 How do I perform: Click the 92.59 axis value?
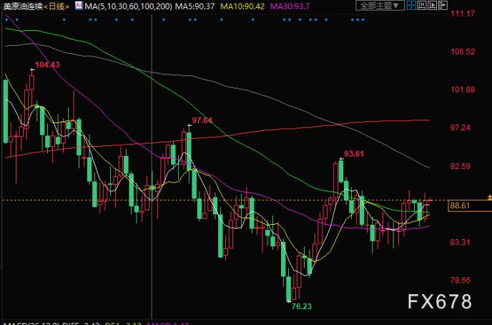(x=461, y=166)
